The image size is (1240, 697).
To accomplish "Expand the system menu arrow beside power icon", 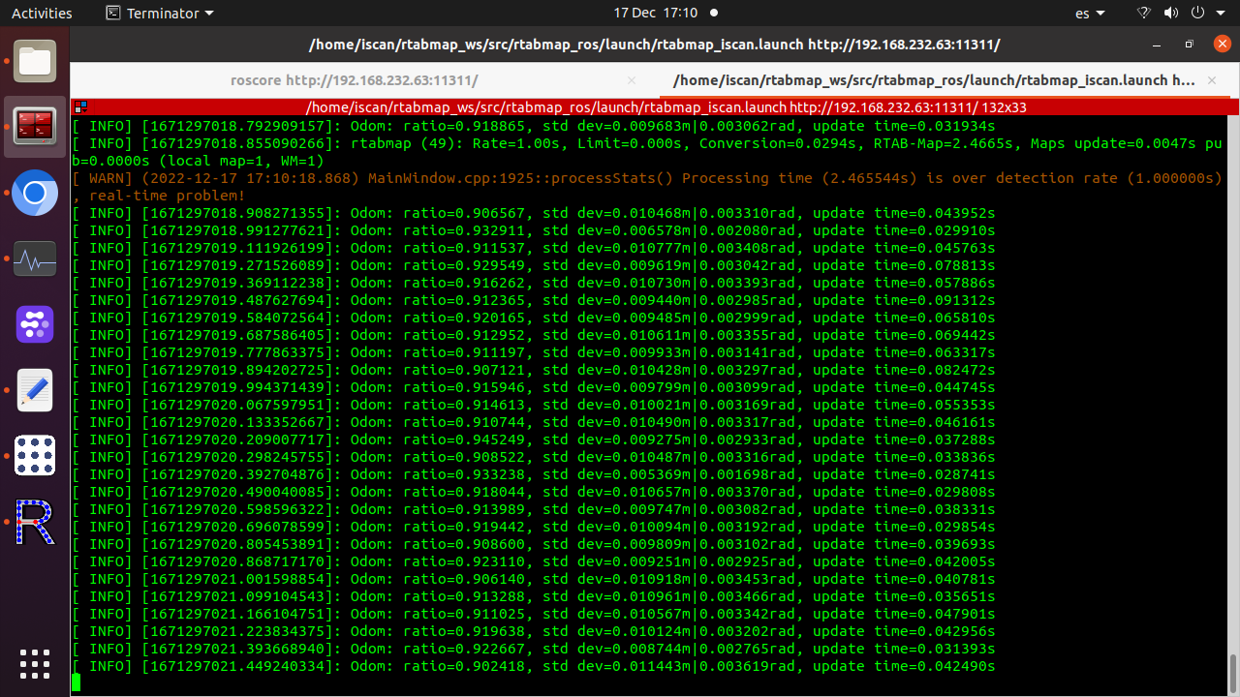I will 1222,14.
